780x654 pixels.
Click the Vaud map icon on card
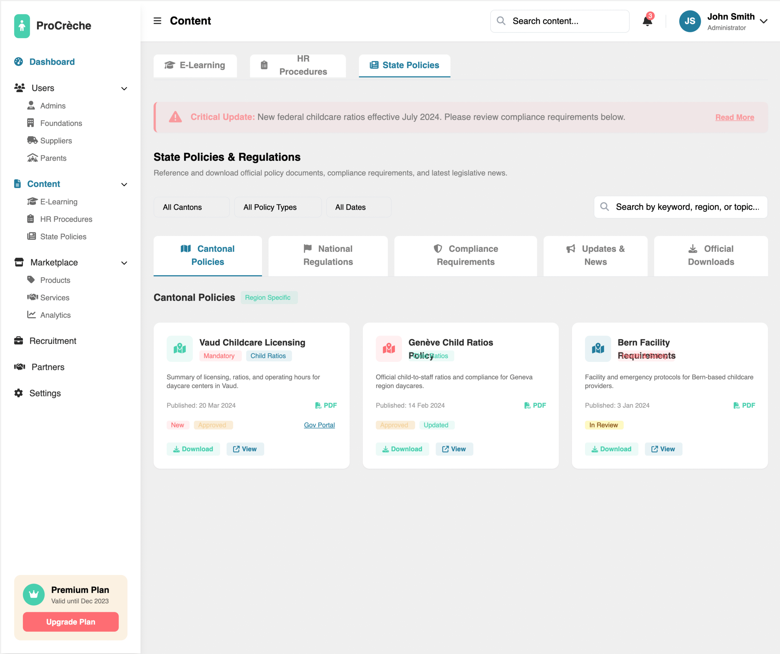(x=180, y=348)
